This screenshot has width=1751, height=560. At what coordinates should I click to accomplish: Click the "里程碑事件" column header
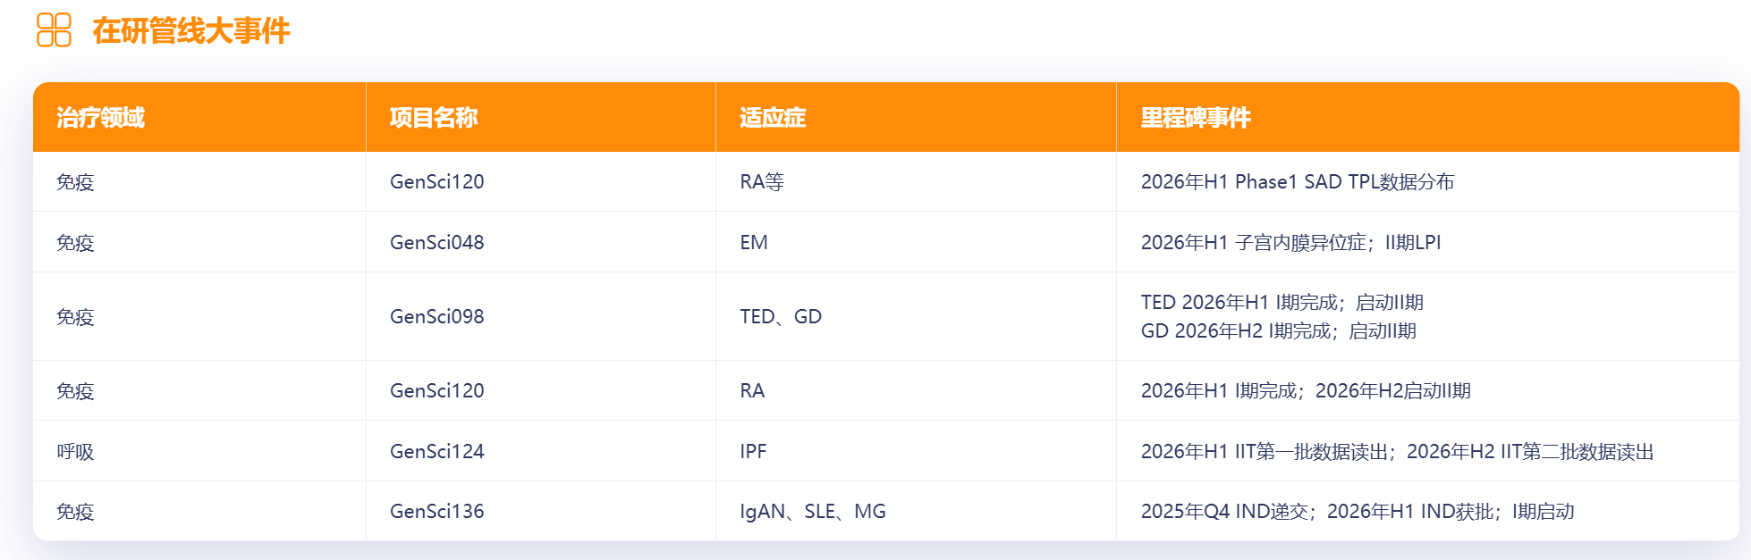1196,118
